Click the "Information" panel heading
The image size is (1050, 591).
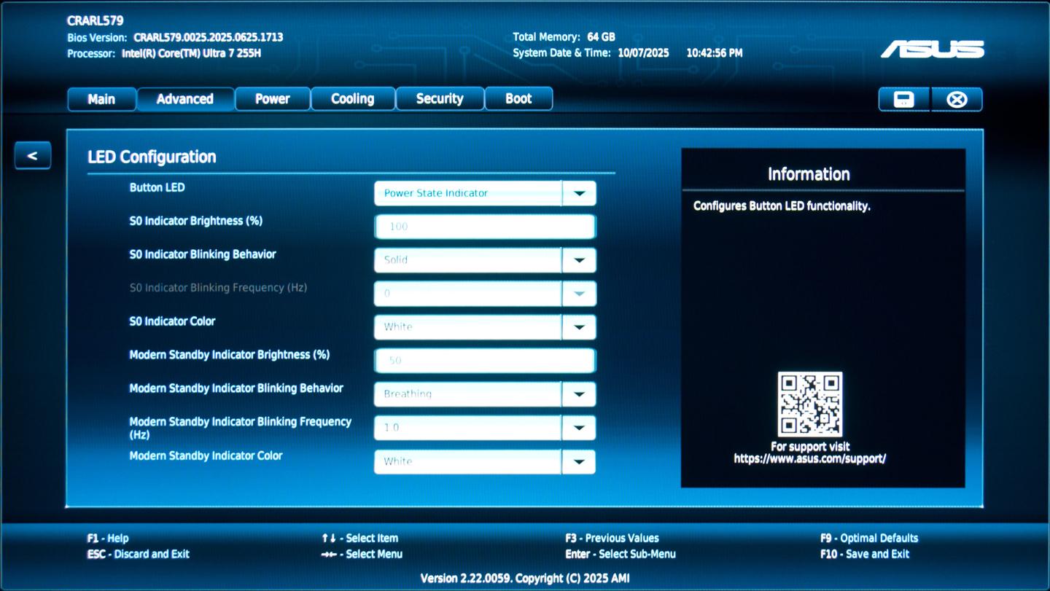tap(809, 174)
